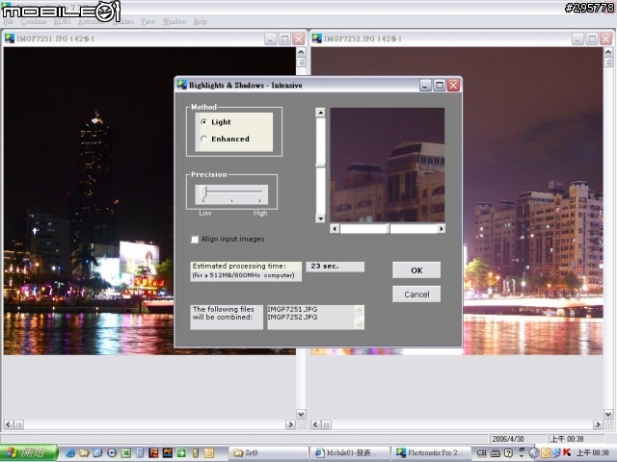This screenshot has height=462, width=617.
Task: Open the View menu
Action: click(x=148, y=21)
